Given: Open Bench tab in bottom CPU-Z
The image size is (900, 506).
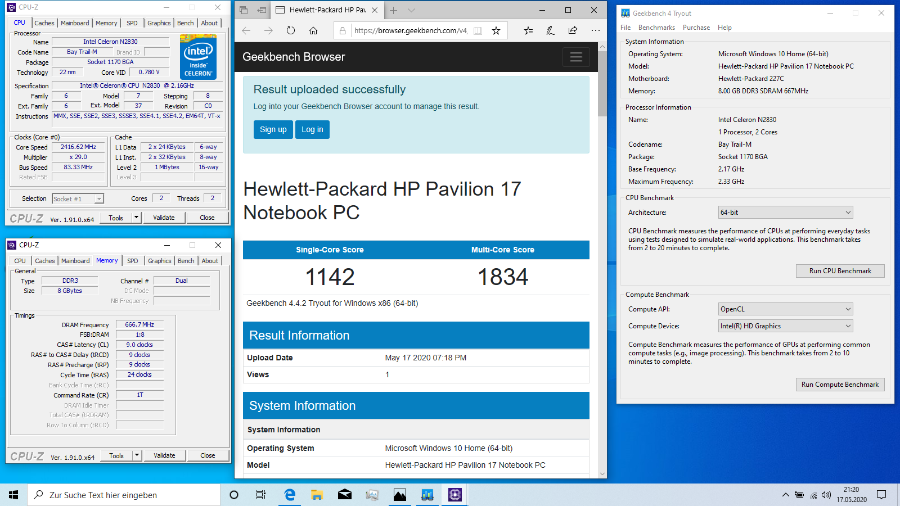Looking at the screenshot, I should [186, 261].
